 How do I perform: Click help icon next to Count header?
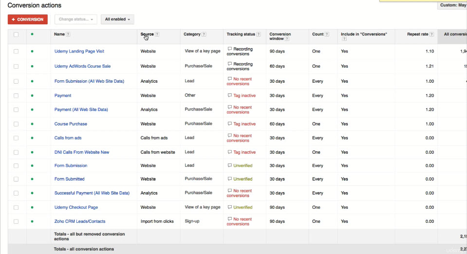pyautogui.click(x=327, y=35)
